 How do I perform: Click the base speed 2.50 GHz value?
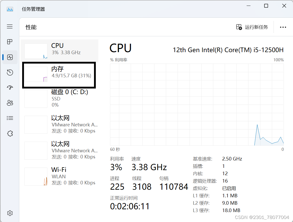coord(232,159)
